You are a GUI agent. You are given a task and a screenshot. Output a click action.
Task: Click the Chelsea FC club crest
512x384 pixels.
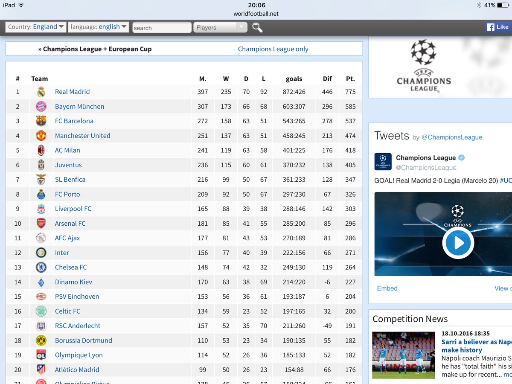pyautogui.click(x=41, y=267)
